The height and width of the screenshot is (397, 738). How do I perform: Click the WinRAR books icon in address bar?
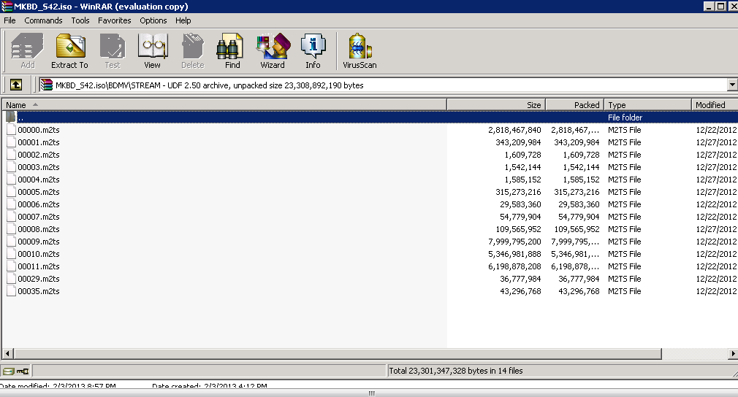pyautogui.click(x=46, y=85)
